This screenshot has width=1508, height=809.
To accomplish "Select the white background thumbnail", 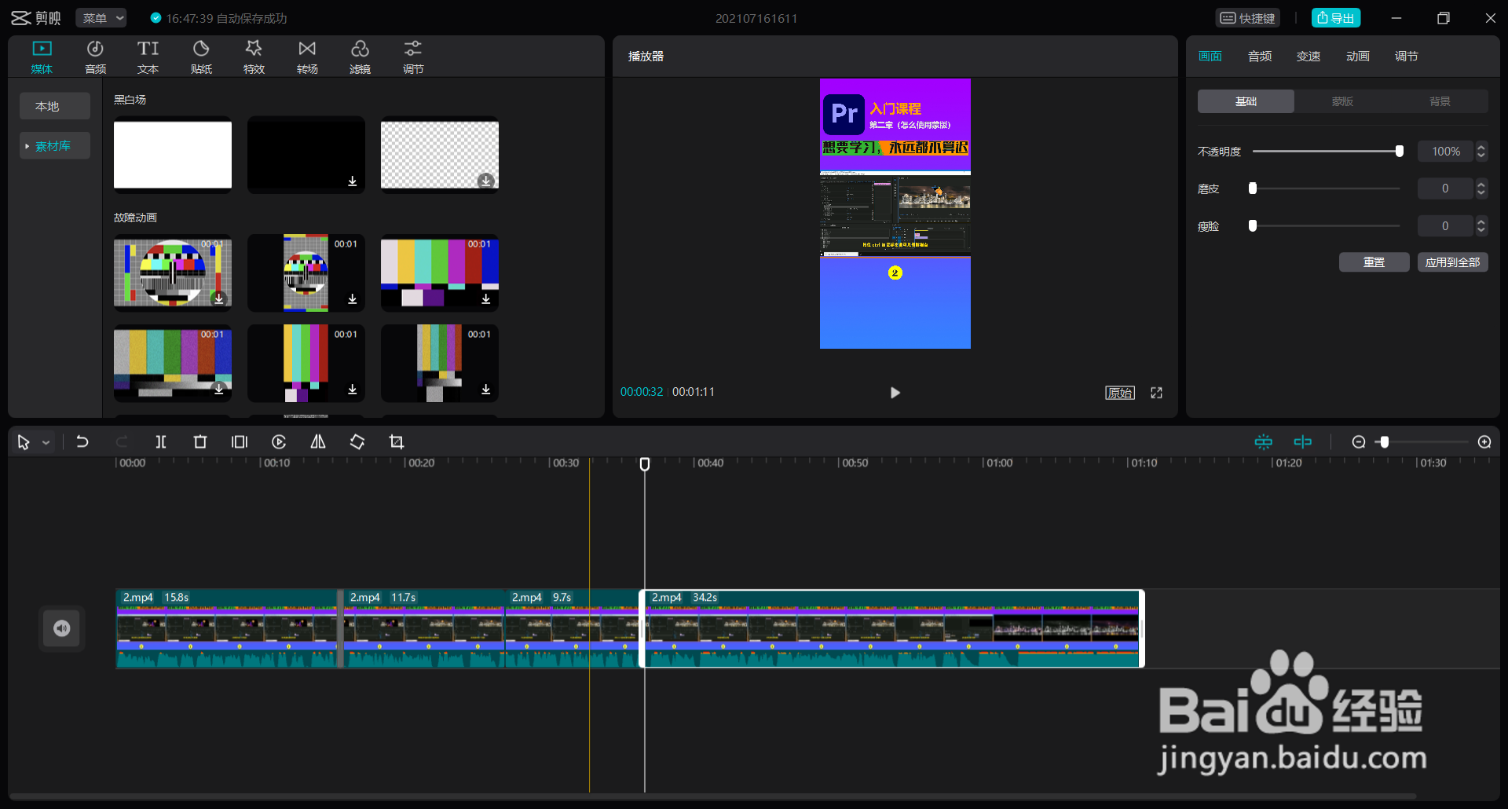I will (173, 155).
